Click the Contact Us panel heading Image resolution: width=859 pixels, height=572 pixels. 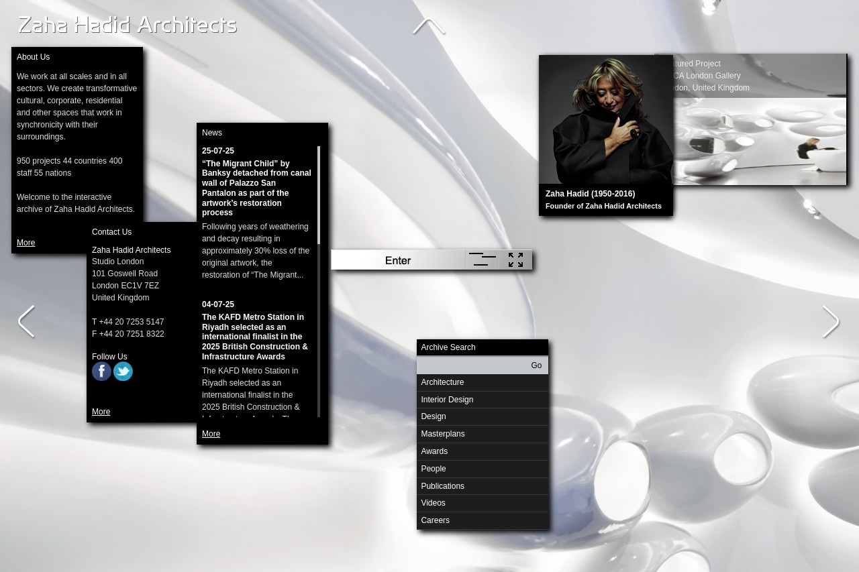click(x=111, y=232)
